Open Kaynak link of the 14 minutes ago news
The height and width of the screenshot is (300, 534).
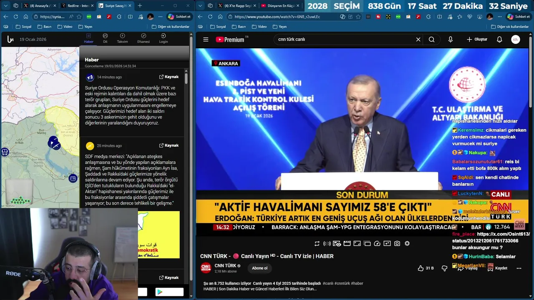[169, 77]
